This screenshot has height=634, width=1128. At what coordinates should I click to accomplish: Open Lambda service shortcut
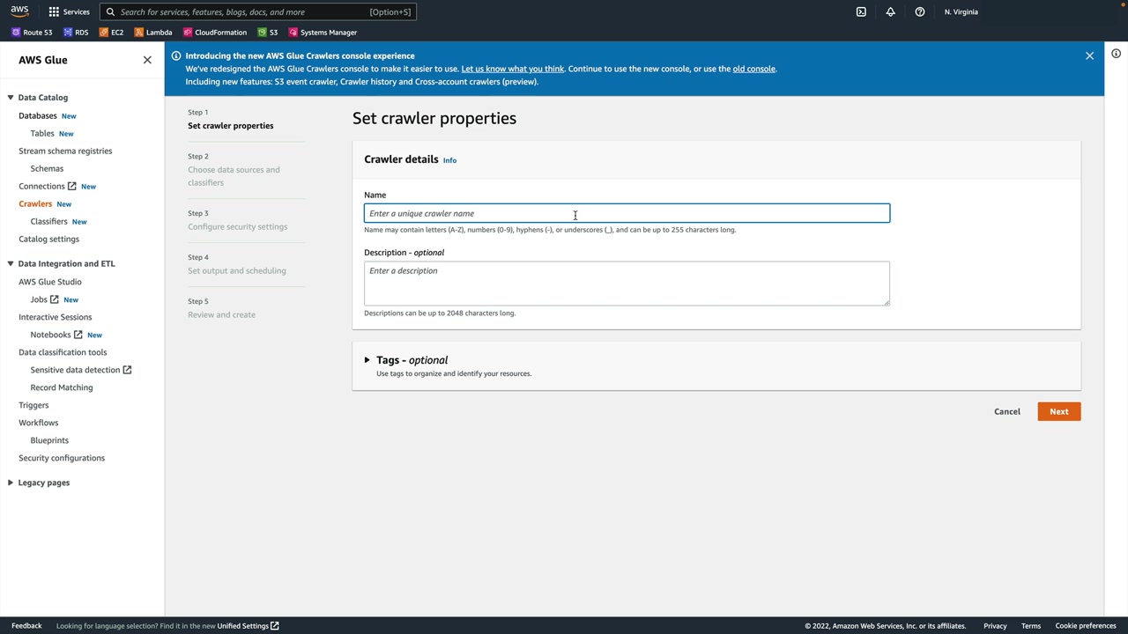[x=153, y=33]
